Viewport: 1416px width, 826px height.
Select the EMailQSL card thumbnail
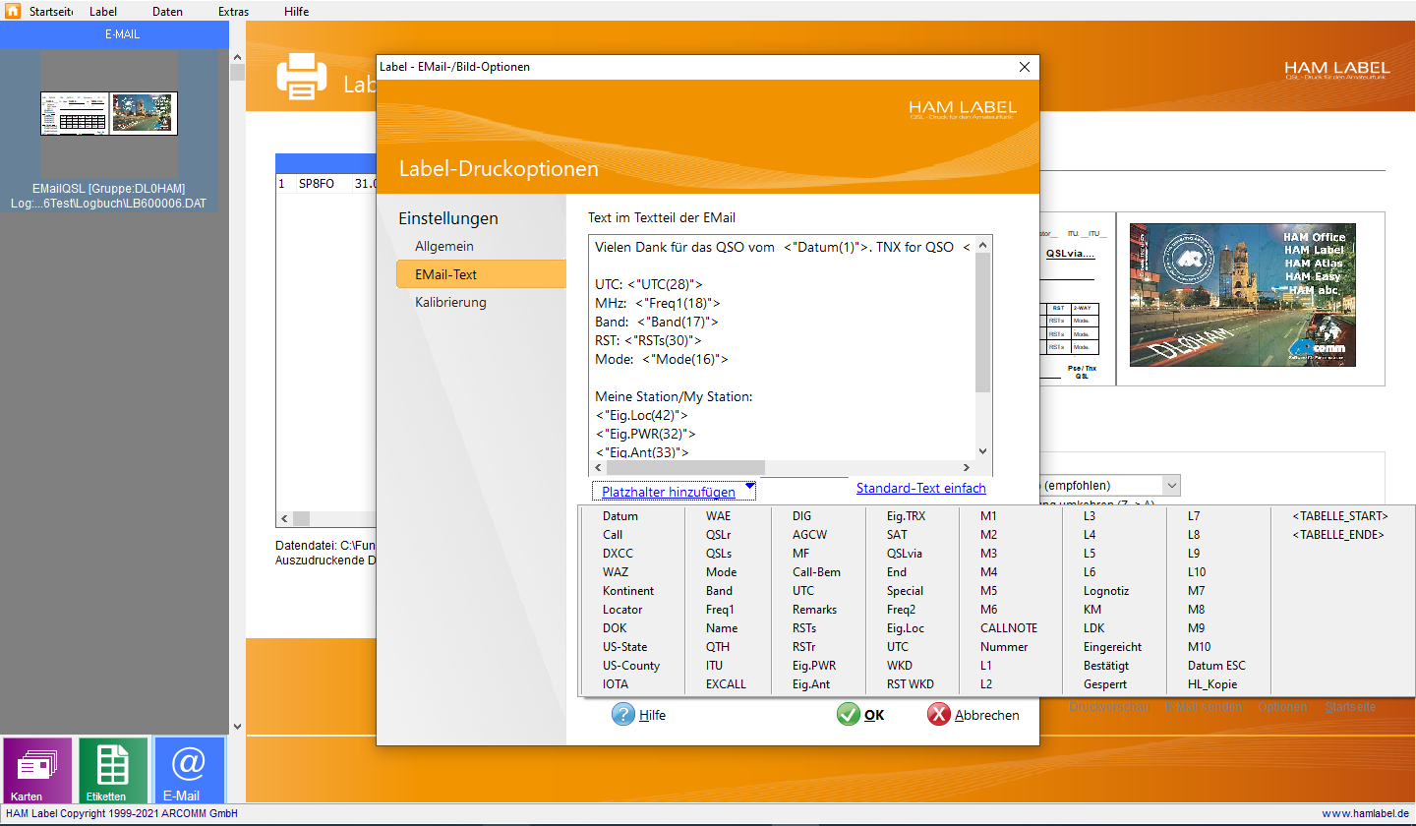(x=108, y=114)
